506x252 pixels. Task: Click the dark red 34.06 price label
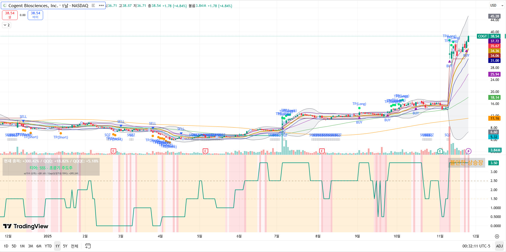(495, 56)
